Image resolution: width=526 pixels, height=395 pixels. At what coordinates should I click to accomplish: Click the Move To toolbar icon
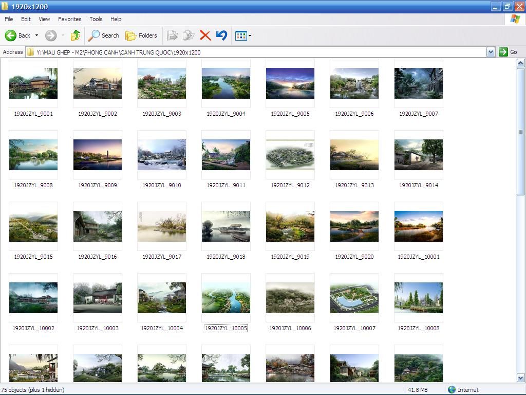pyautogui.click(x=172, y=35)
